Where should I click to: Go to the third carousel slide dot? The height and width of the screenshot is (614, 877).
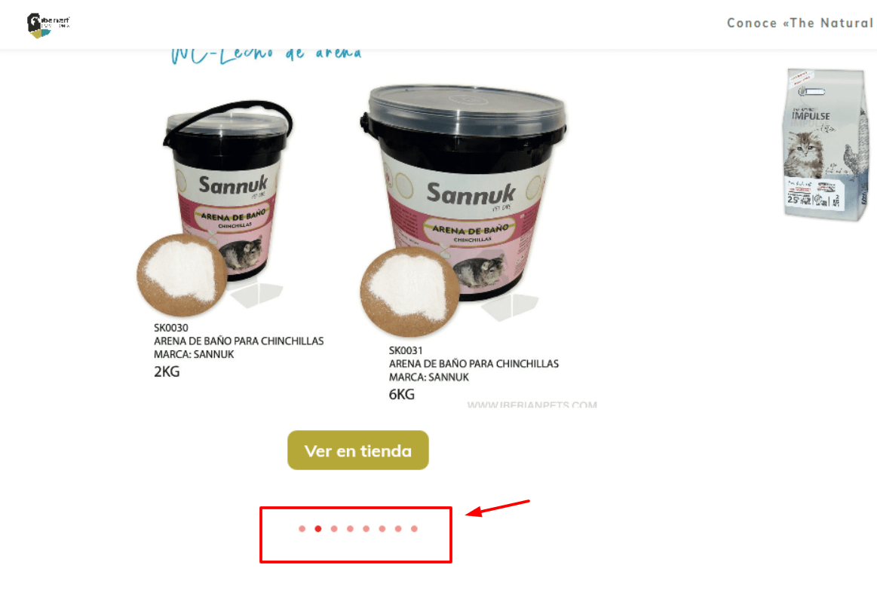click(x=334, y=529)
